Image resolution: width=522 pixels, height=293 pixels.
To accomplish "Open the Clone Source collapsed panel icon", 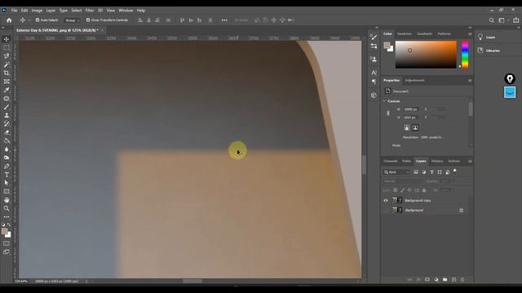I will point(374,59).
